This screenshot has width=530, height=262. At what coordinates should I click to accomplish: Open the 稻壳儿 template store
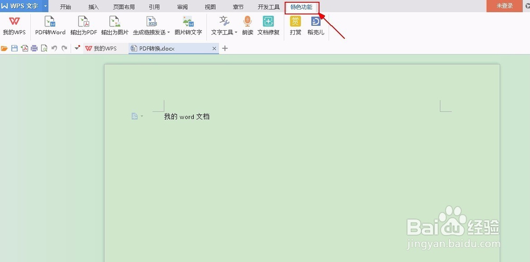click(x=316, y=25)
